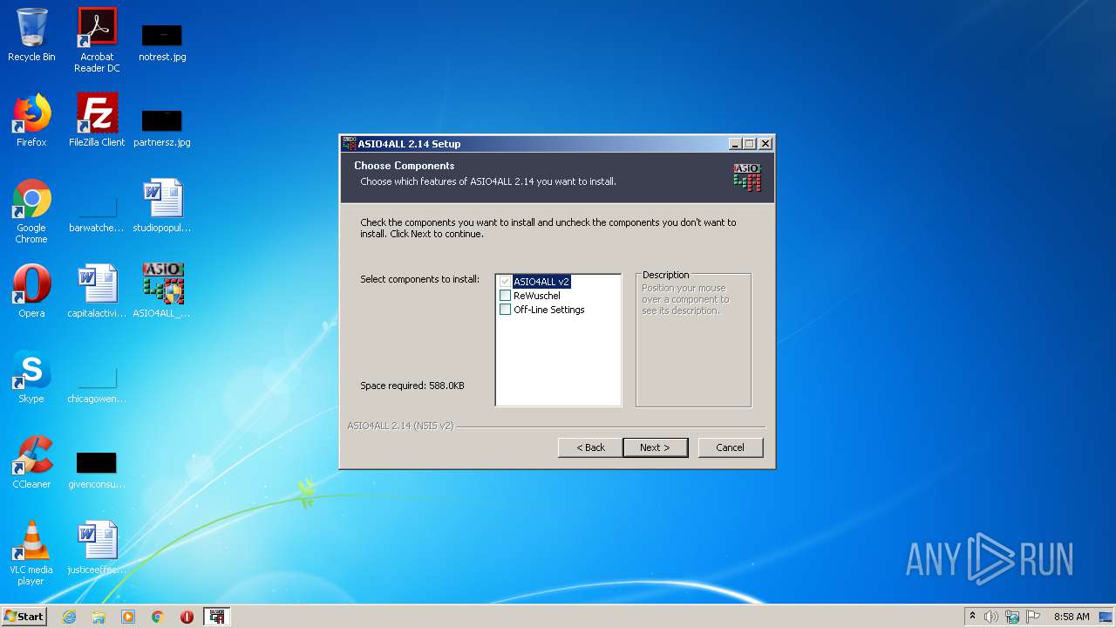Viewport: 1116px width, 628px height.
Task: Launch VLC media player shortcut
Action: tap(31, 553)
